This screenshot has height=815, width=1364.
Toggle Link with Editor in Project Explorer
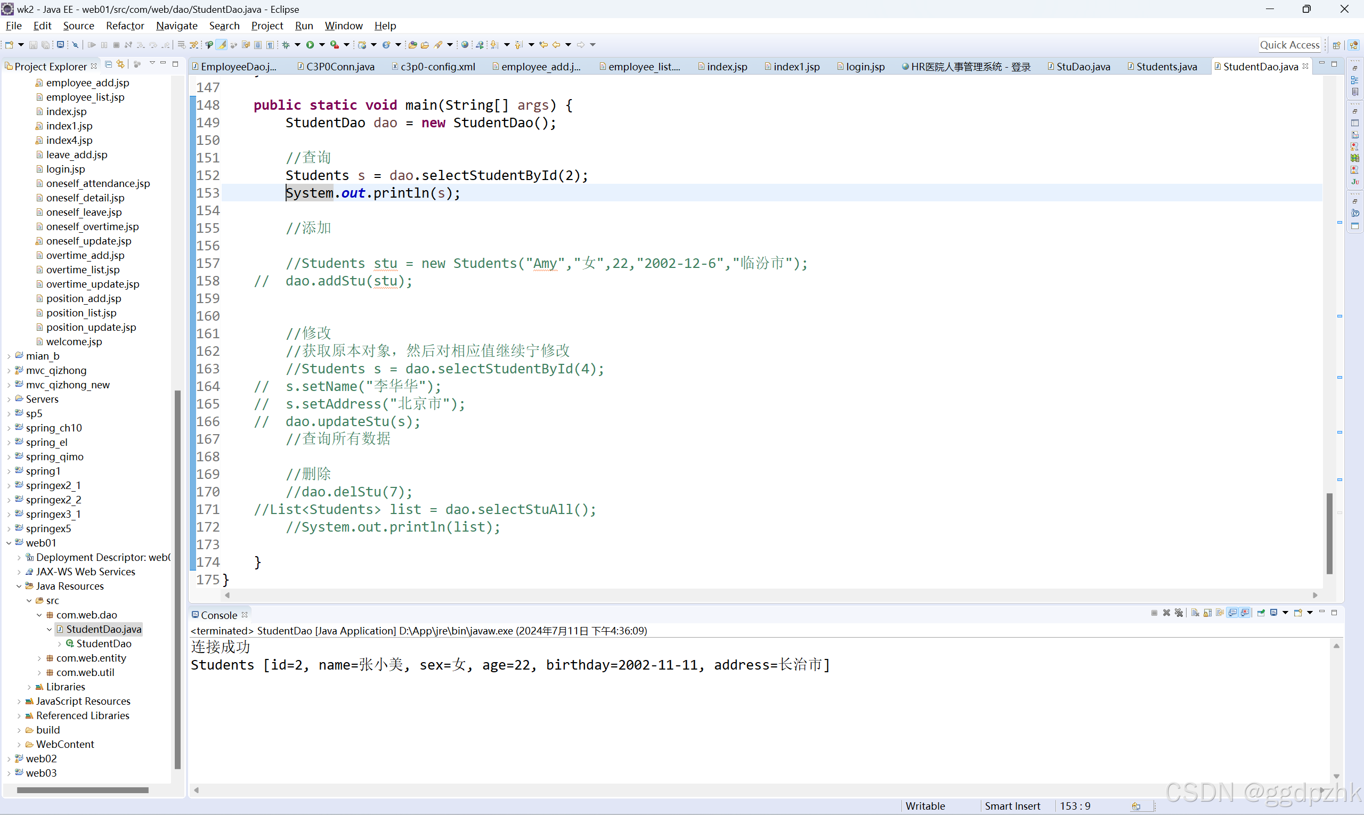pos(120,64)
